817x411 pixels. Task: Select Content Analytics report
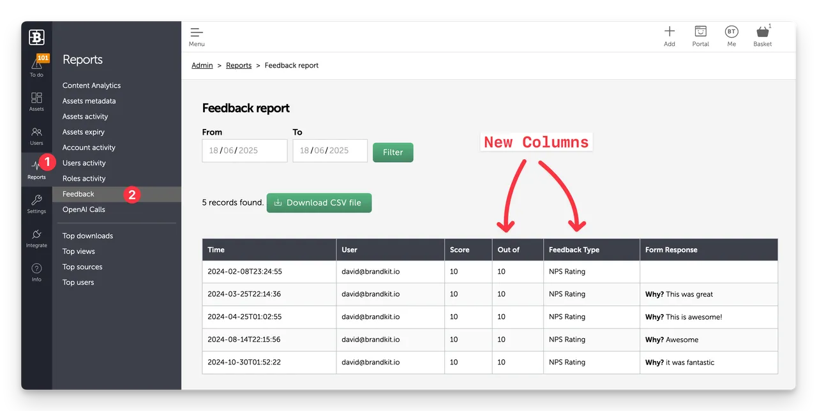tap(91, 86)
